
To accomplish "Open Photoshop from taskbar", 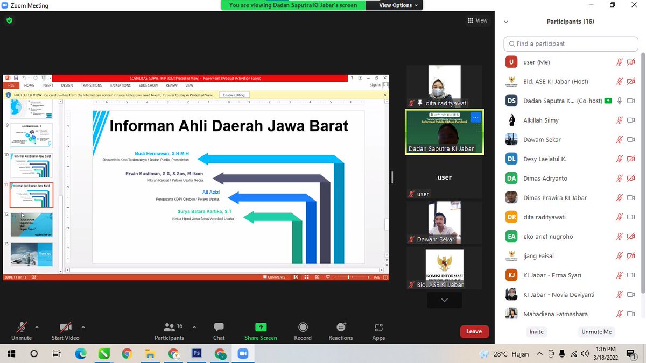I will (196, 354).
